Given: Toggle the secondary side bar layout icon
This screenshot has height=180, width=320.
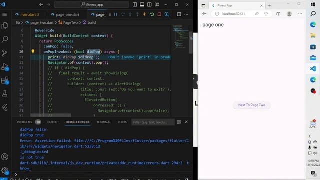Looking at the screenshot, I should click(149, 4).
